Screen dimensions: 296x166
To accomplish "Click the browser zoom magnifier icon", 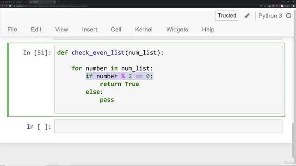I will coord(261,6).
